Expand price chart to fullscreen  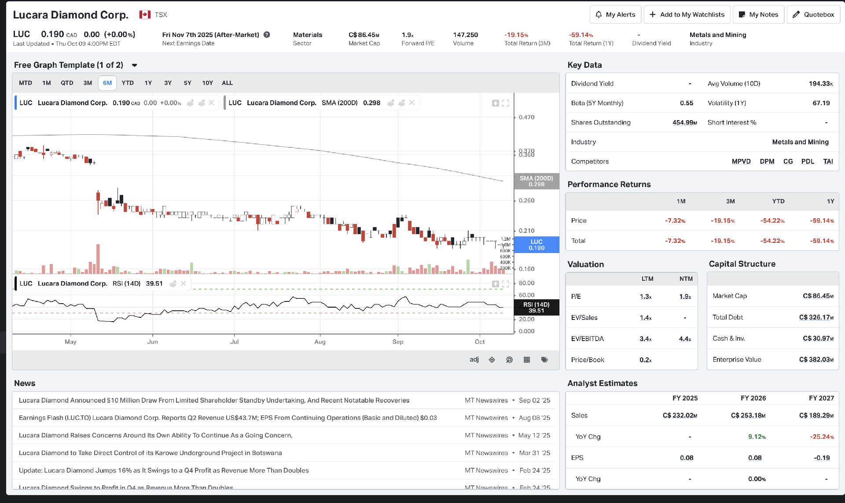[x=506, y=103]
